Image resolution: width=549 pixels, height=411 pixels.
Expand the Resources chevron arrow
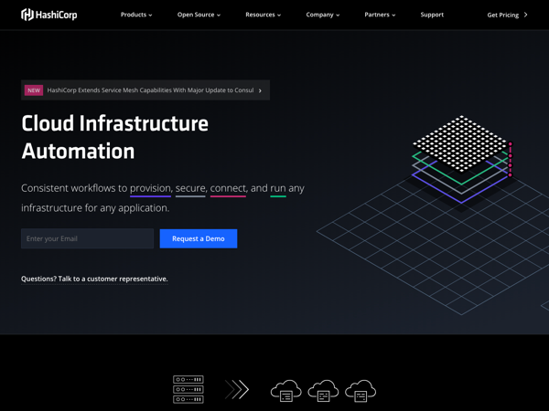click(x=279, y=15)
